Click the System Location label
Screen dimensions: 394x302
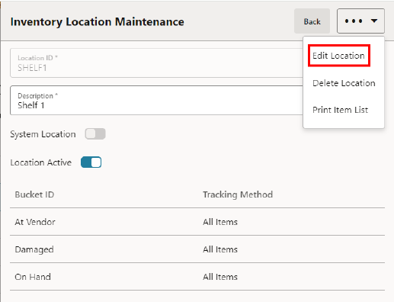43,134
